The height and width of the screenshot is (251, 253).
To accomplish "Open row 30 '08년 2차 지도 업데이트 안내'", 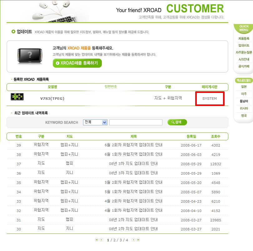I will (133, 229).
